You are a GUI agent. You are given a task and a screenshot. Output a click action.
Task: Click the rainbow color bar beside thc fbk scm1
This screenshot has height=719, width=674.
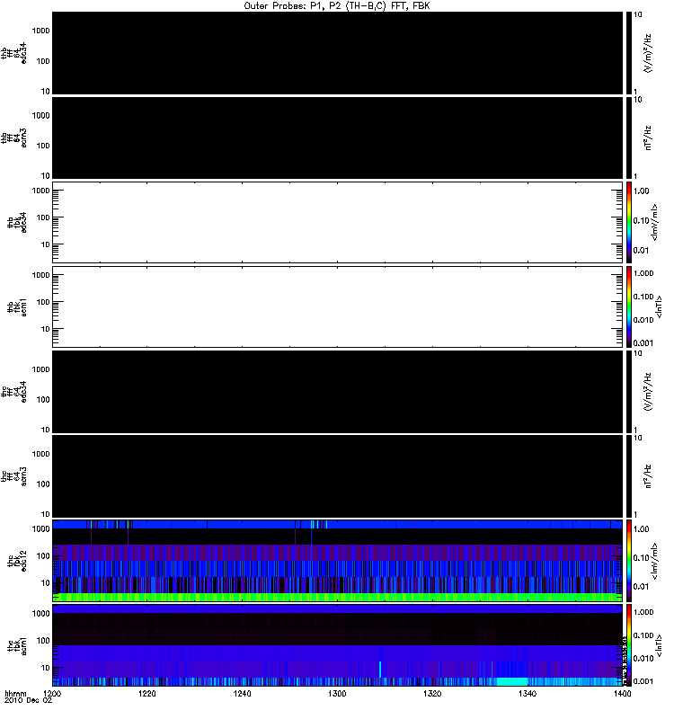(x=628, y=645)
